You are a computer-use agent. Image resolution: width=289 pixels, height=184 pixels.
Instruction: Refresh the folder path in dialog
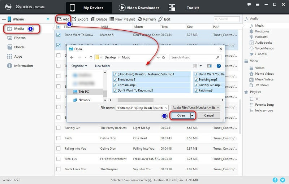pyautogui.click(x=164, y=57)
